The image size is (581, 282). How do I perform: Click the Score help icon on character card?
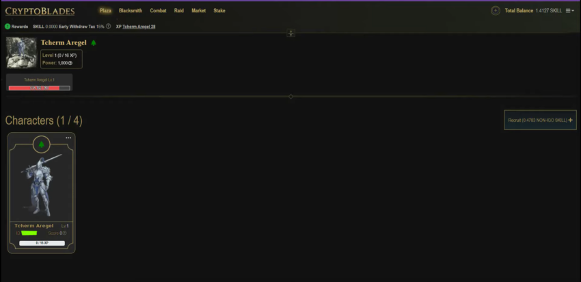click(x=64, y=233)
